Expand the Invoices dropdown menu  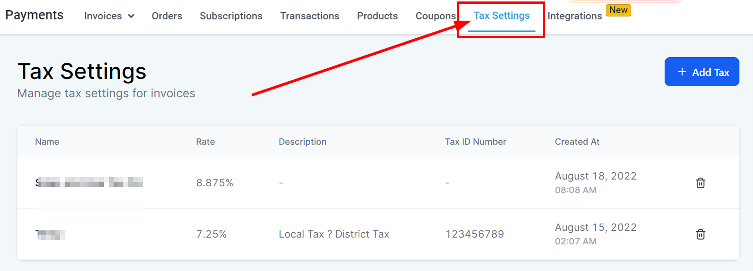pos(109,16)
